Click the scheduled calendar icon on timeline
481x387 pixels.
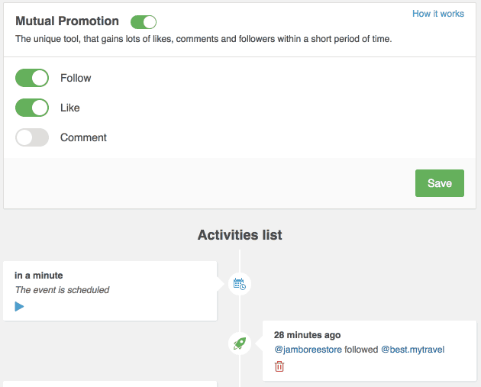pyautogui.click(x=240, y=284)
